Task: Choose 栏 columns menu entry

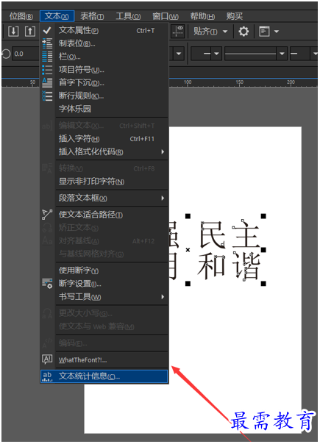Action: pos(104,57)
